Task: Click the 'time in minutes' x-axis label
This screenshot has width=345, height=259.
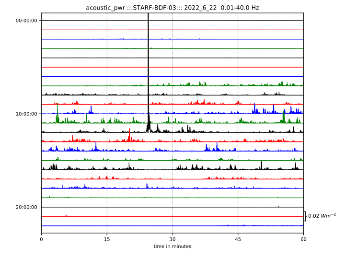Action: (172, 247)
